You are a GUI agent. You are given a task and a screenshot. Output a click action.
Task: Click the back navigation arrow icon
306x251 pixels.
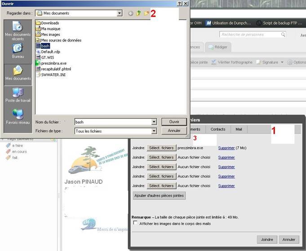pos(131,13)
